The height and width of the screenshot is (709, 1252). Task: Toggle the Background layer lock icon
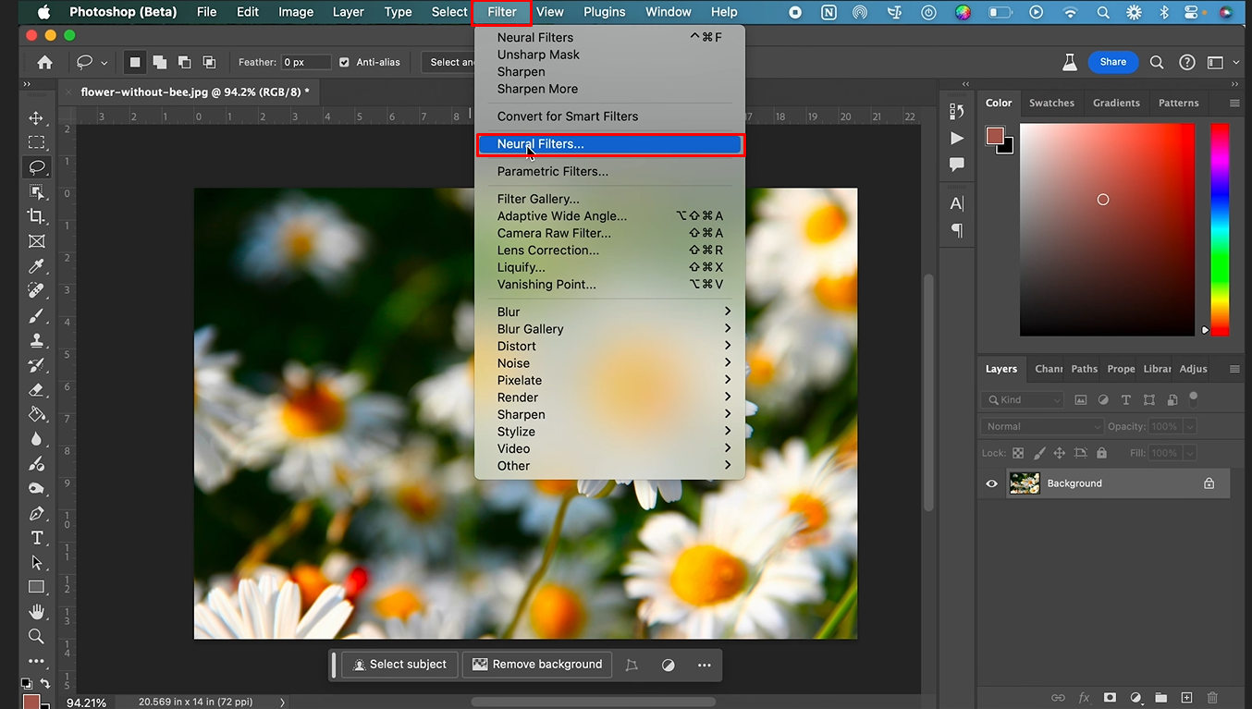point(1209,483)
